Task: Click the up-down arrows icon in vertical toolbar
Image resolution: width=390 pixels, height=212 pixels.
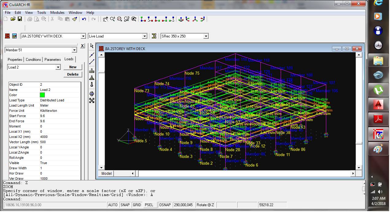Action: click(x=92, y=93)
